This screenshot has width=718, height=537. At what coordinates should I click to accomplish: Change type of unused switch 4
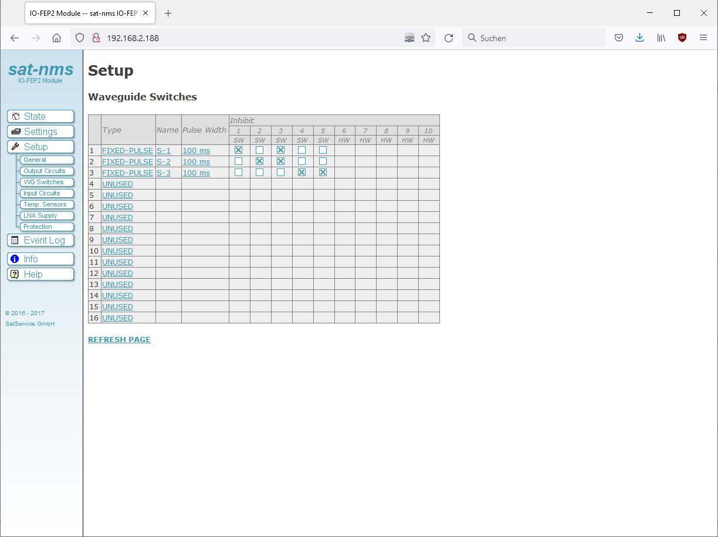117,184
